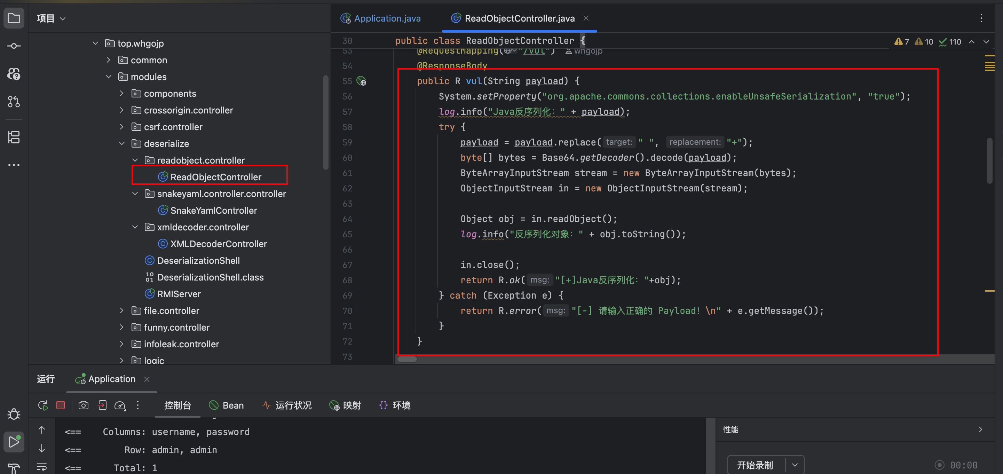Open the Pull Requests tool window icon

(14, 102)
